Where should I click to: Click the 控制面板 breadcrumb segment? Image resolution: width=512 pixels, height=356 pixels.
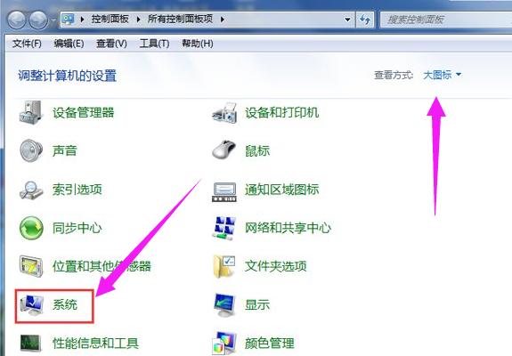point(110,19)
